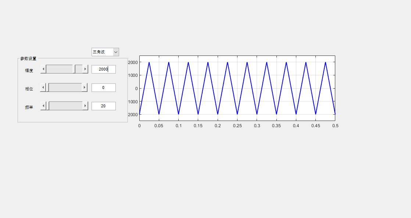Focus the 幅度 value field showing 2000
This screenshot has width=411, height=218.
104,69
